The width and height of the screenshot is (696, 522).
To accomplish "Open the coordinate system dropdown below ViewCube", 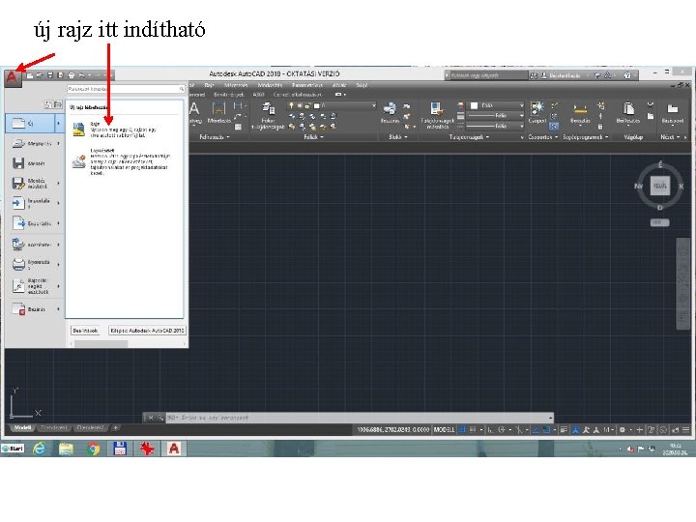I will (x=659, y=222).
